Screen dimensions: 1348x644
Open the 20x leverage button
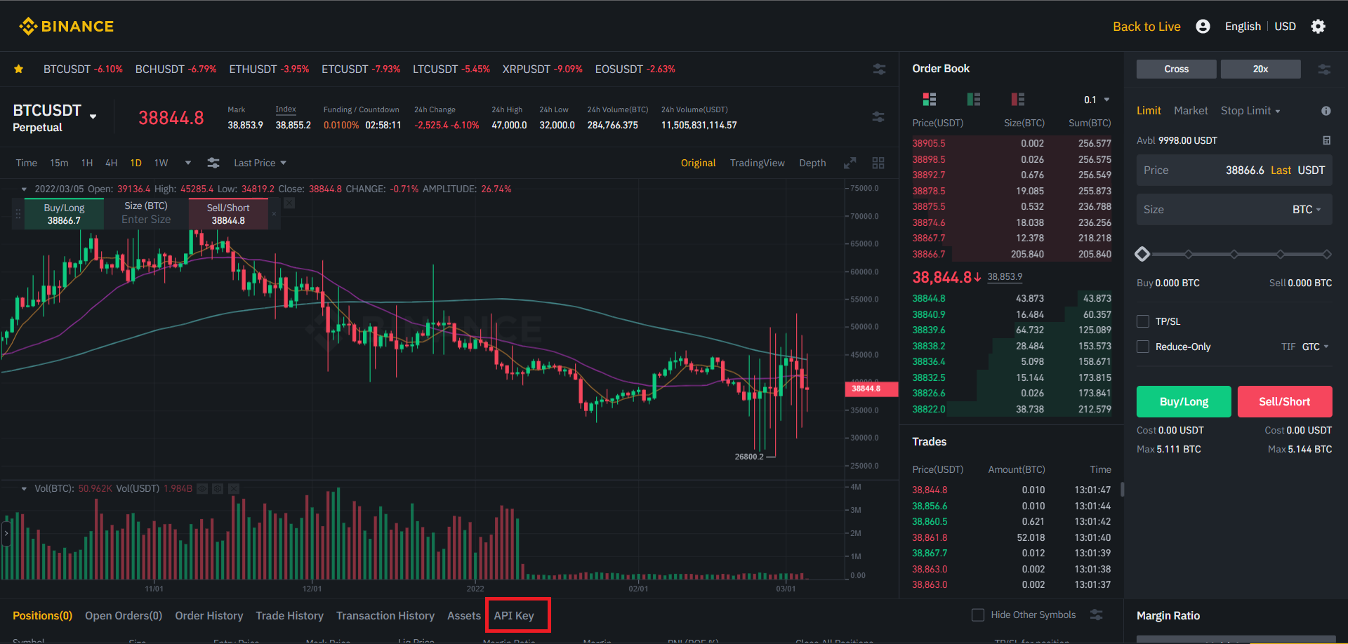click(x=1261, y=69)
